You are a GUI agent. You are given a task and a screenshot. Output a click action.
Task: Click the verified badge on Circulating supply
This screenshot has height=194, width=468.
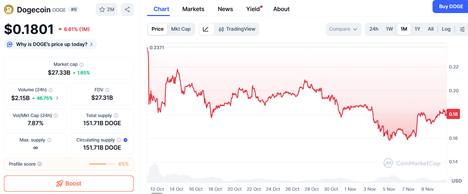(x=125, y=140)
